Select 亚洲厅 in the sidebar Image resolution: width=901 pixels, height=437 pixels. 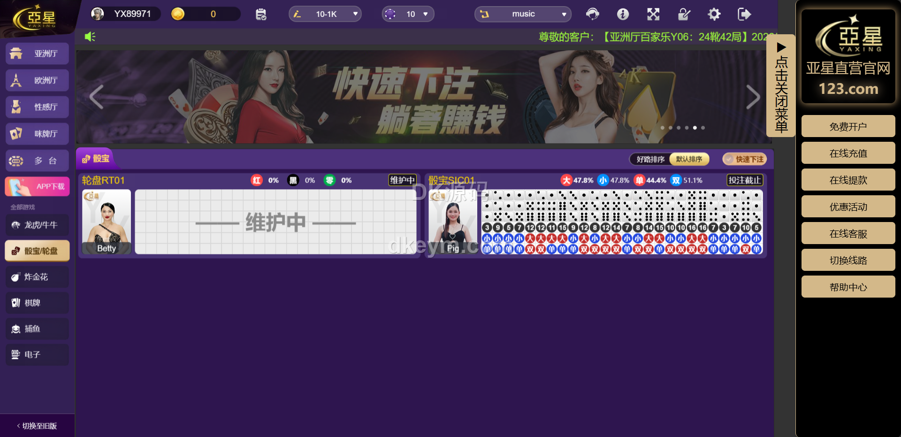pyautogui.click(x=38, y=54)
